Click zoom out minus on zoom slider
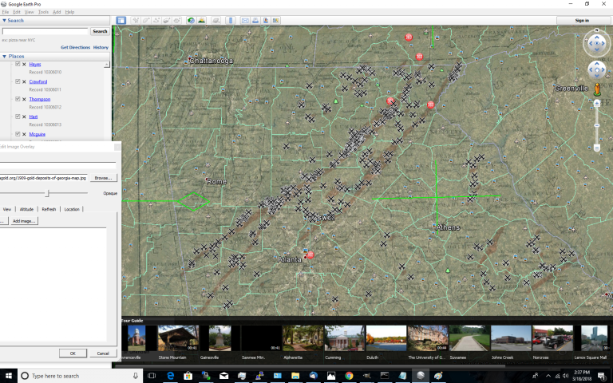 click(596, 148)
